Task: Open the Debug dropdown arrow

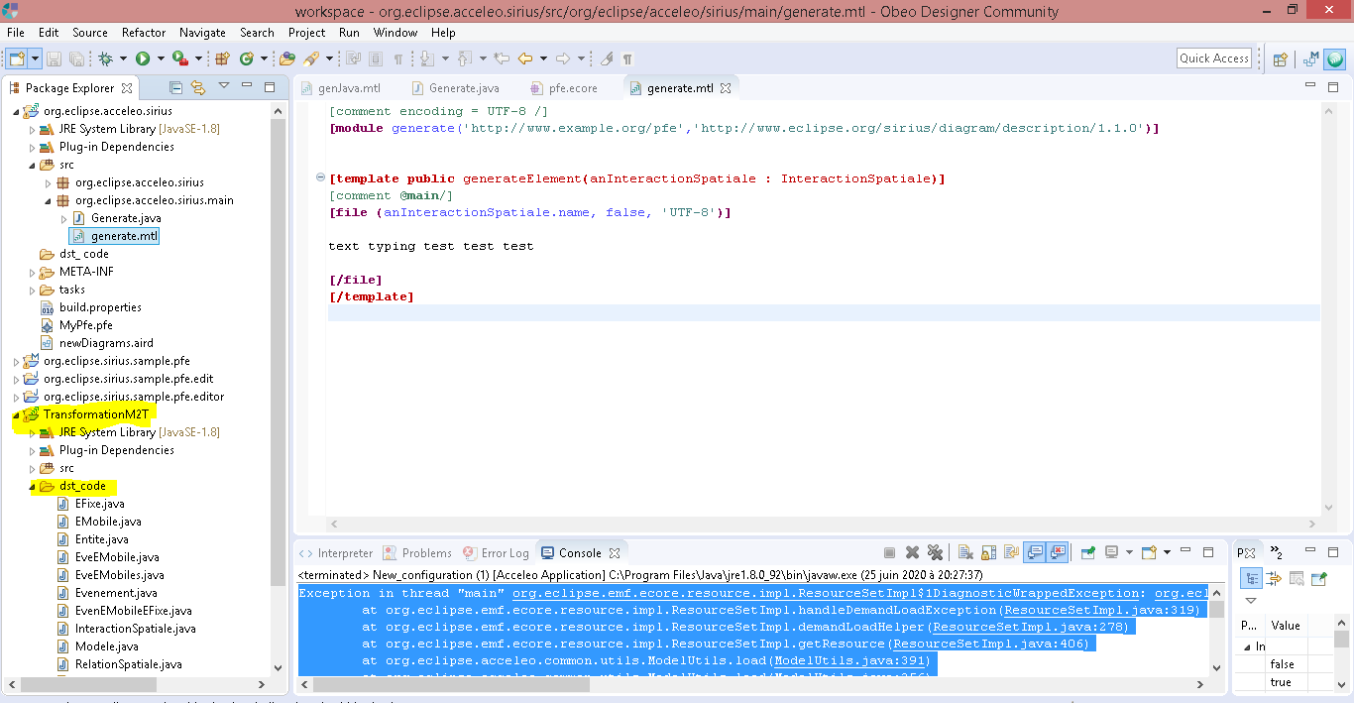Action: (x=123, y=59)
